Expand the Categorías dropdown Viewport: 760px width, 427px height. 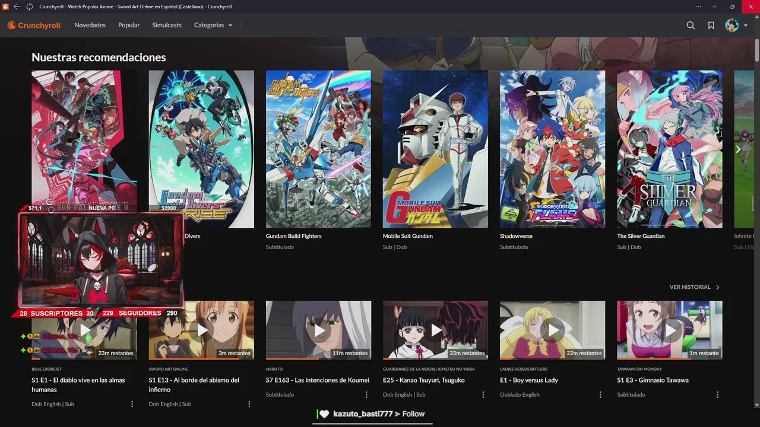pyautogui.click(x=213, y=26)
